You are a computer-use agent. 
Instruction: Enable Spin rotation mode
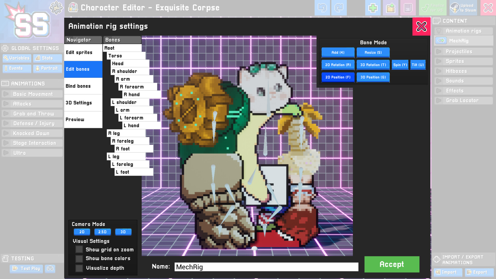tap(400, 65)
